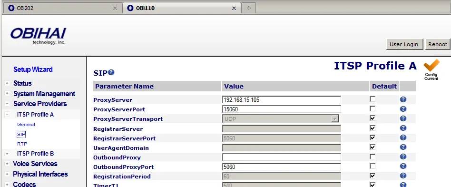Open the Voice Services menu label
Image resolution: width=451 pixels, height=187 pixels.
[x=35, y=164]
